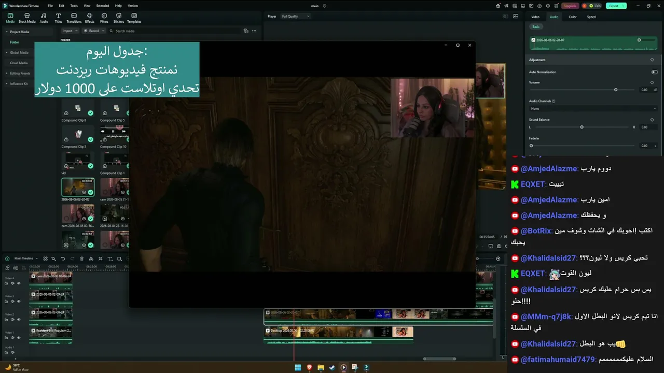Open the Templates panel
Image resolution: width=664 pixels, height=373 pixels.
pyautogui.click(x=134, y=18)
